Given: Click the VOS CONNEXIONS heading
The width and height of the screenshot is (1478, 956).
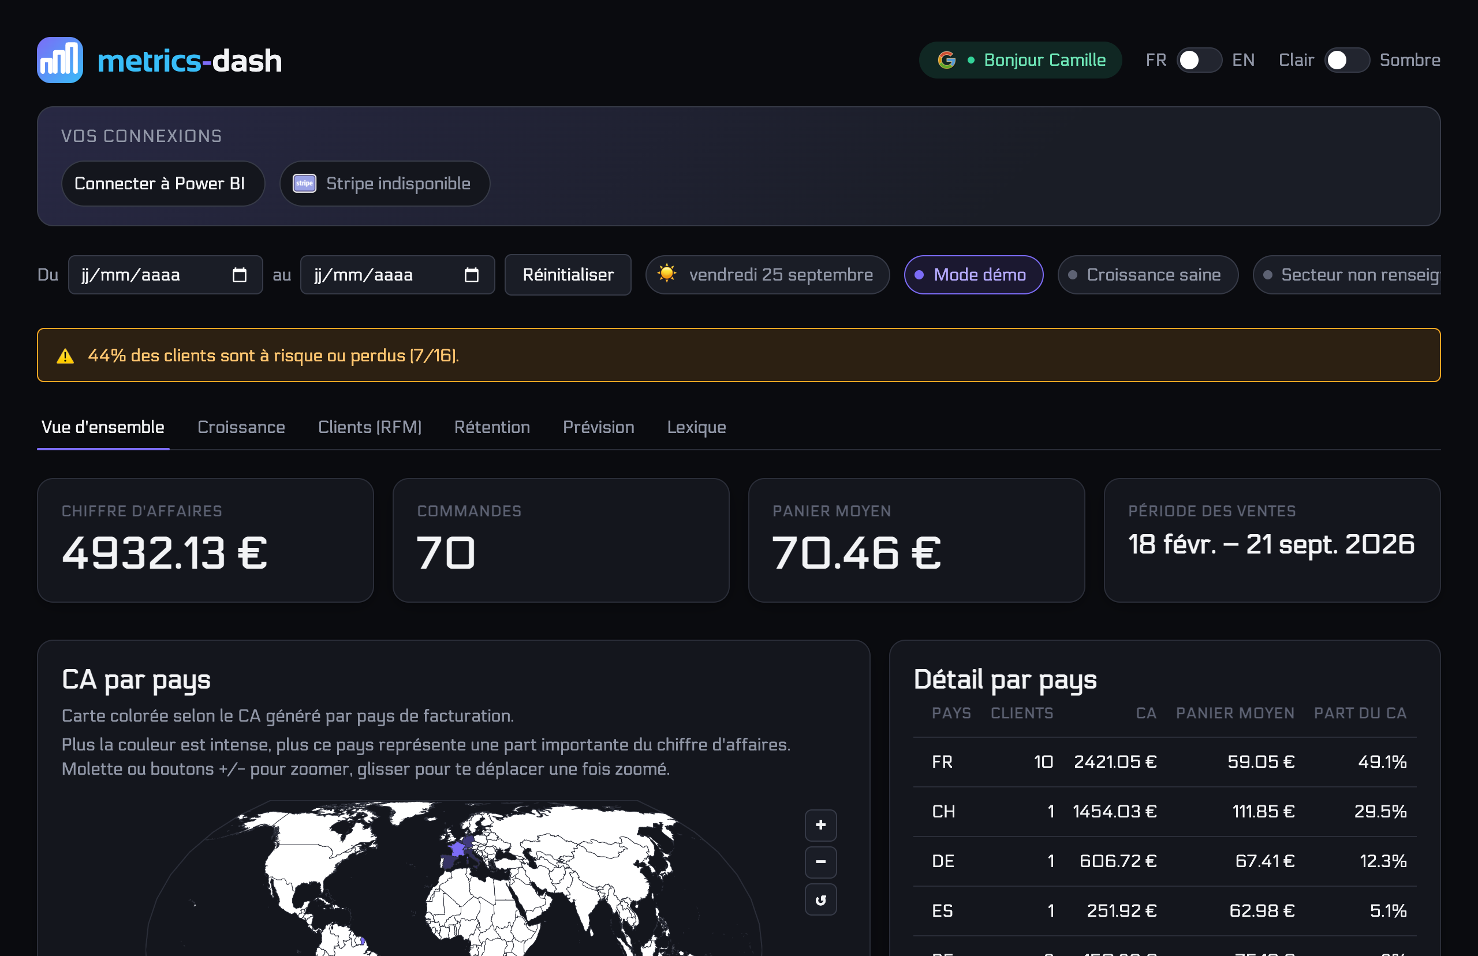Looking at the screenshot, I should tap(141, 137).
